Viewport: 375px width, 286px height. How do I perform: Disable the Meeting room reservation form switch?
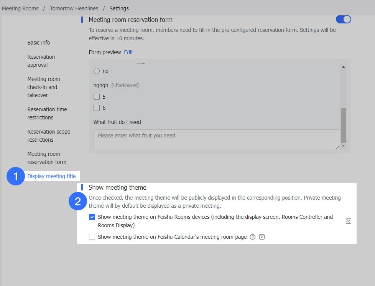click(x=343, y=19)
